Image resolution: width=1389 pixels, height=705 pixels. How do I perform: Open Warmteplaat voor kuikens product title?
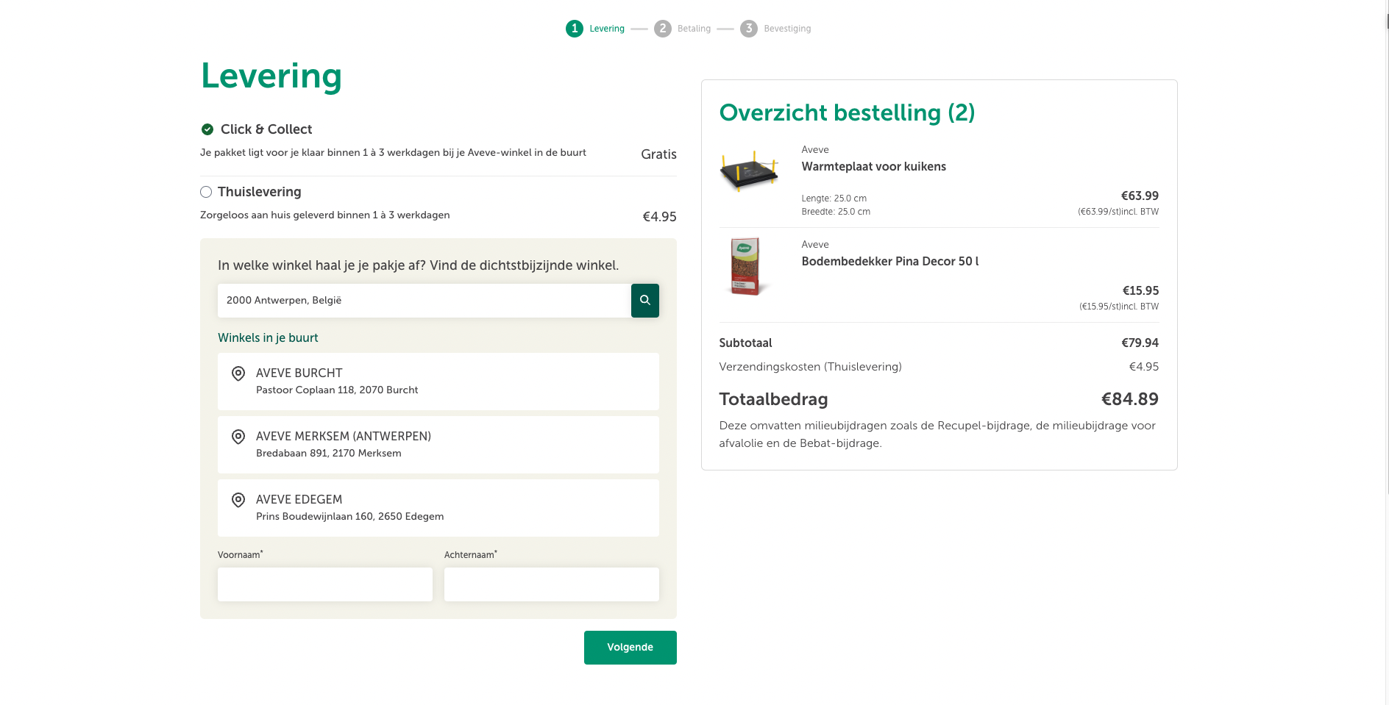pyautogui.click(x=874, y=166)
